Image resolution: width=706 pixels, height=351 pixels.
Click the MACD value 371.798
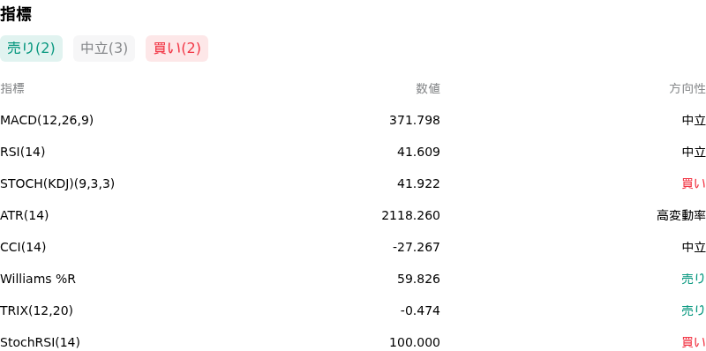415,121
